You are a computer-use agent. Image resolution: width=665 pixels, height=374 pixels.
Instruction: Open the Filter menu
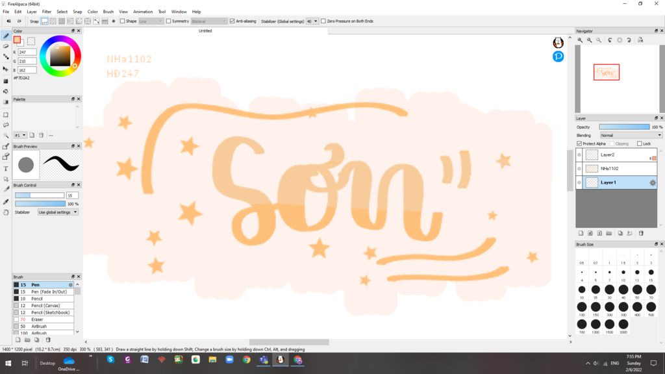(47, 12)
